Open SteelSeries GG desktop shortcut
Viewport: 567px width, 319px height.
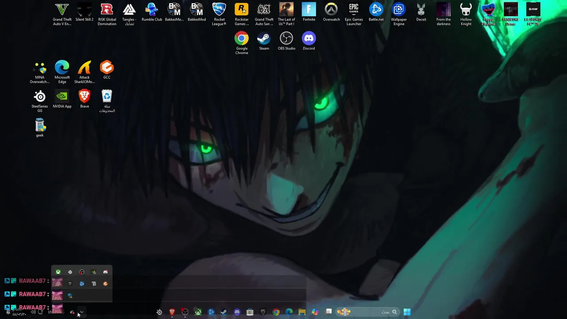pos(39,101)
